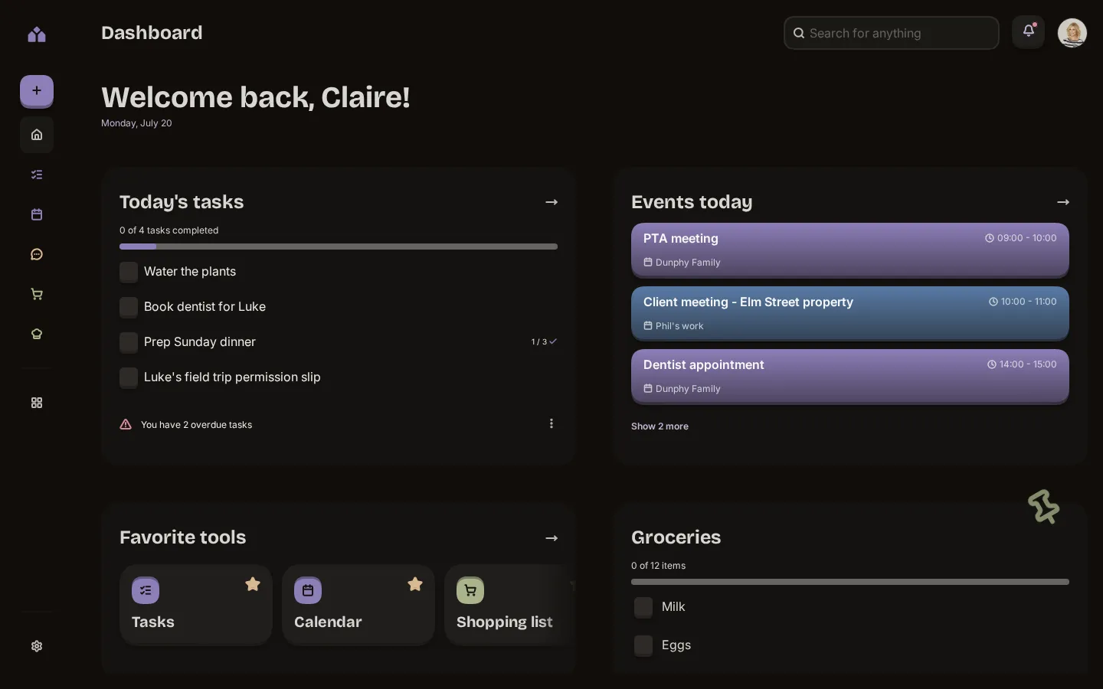Viewport: 1103px width, 689px height.
Task: Click the overdue tasks warning icon
Action: click(x=126, y=424)
